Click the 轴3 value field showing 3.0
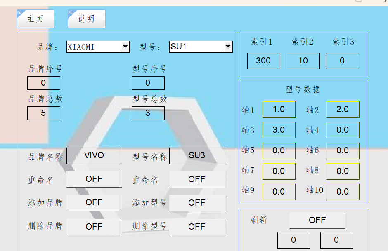The width and height of the screenshot is (388, 251). click(x=279, y=130)
